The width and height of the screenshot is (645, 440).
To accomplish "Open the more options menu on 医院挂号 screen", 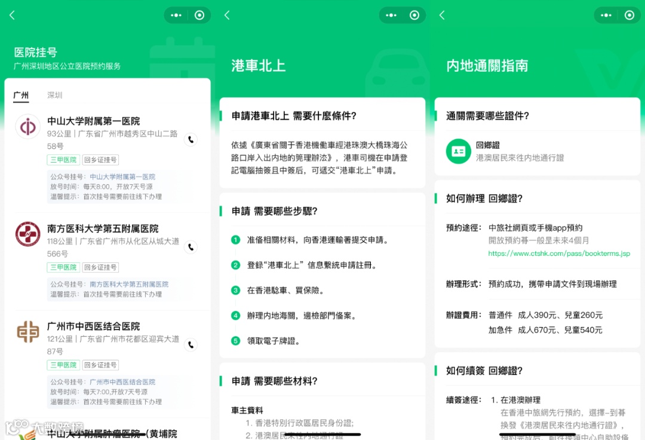I will 176,15.
